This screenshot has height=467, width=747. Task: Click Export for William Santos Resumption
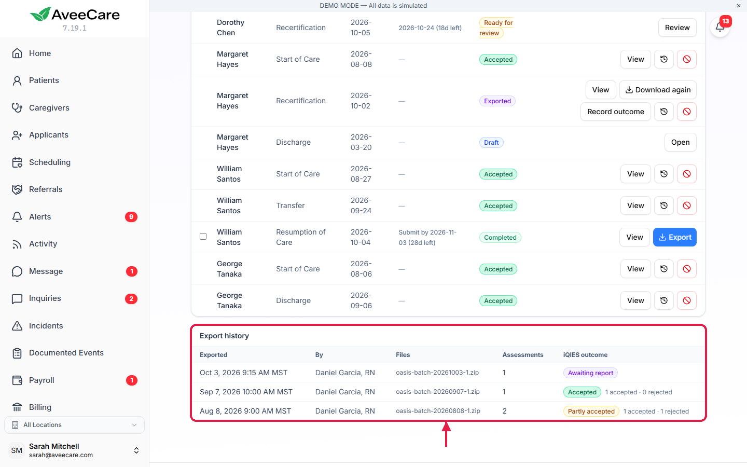pyautogui.click(x=675, y=237)
